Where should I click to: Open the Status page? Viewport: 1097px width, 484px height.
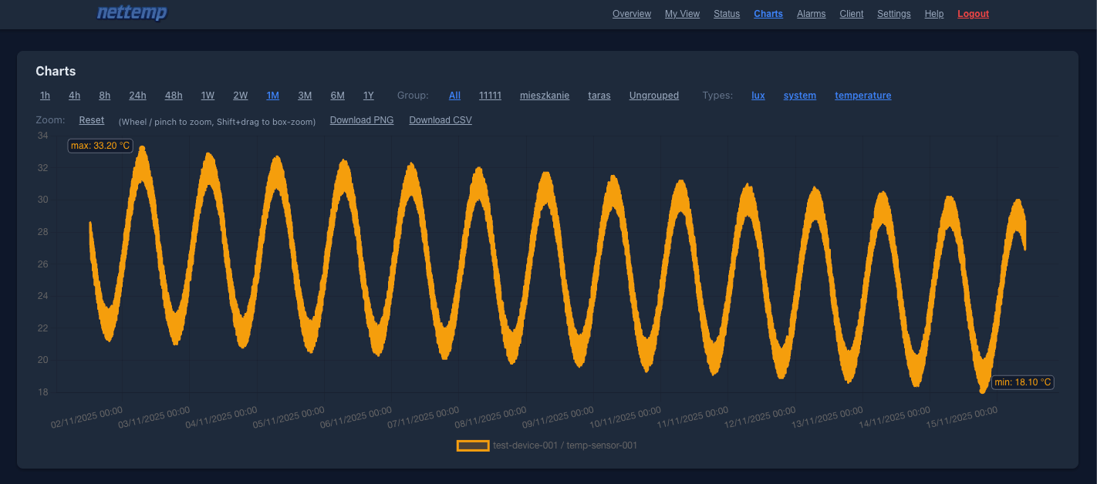click(x=726, y=14)
